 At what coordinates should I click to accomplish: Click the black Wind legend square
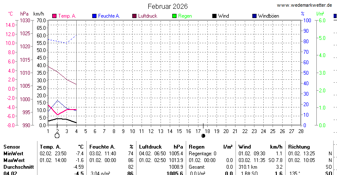[214, 16]
